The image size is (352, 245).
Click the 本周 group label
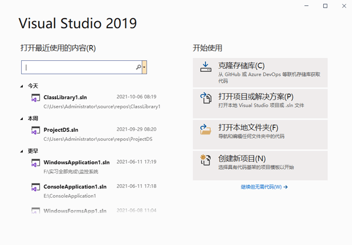[x=33, y=118]
